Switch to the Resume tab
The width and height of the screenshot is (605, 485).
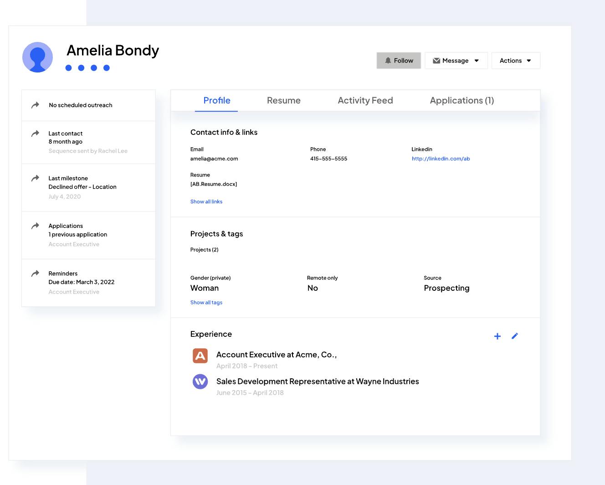pyautogui.click(x=283, y=101)
